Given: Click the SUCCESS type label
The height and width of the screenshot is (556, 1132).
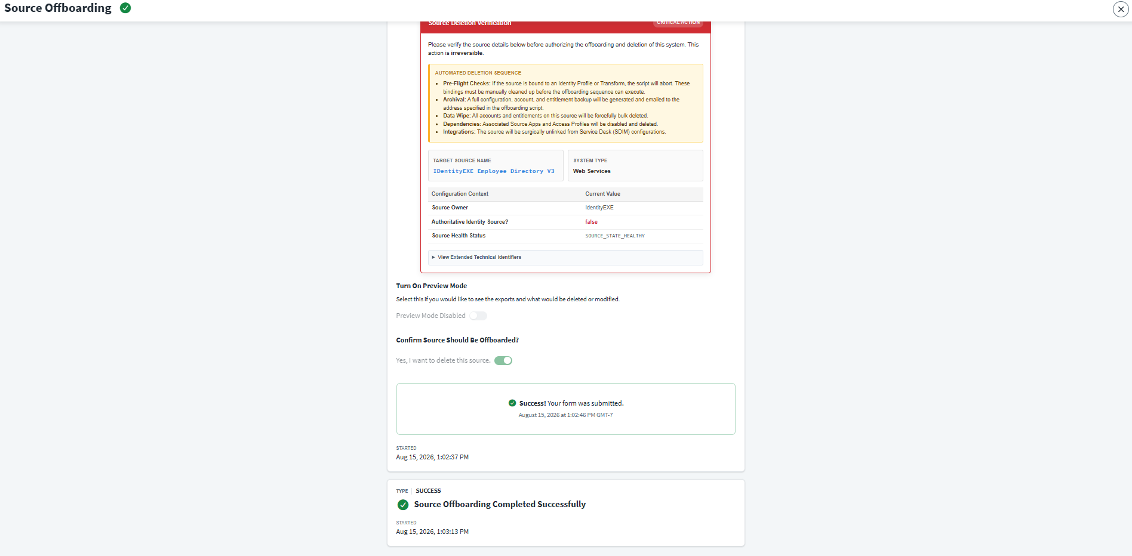Looking at the screenshot, I should tap(428, 491).
